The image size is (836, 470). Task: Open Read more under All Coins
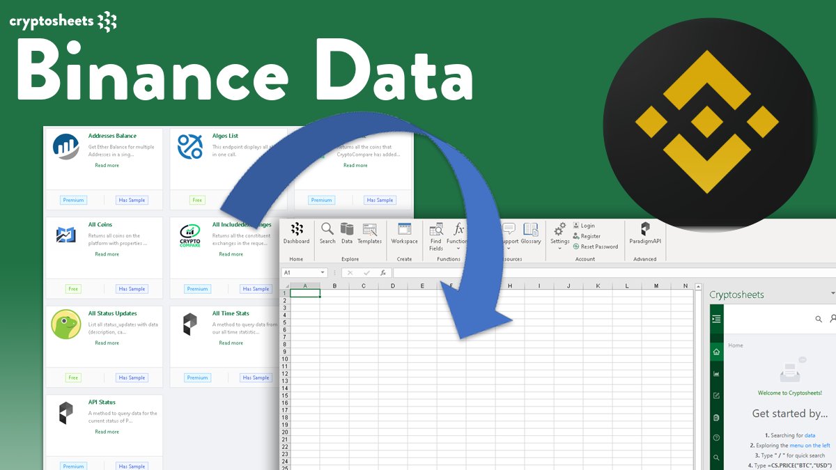click(x=107, y=254)
